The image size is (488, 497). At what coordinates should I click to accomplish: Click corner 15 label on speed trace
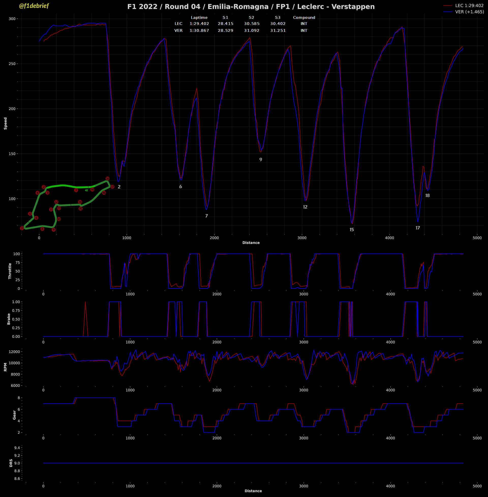click(352, 230)
